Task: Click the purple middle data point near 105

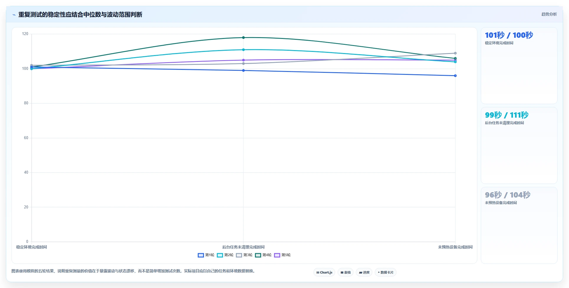Action: tap(243, 60)
